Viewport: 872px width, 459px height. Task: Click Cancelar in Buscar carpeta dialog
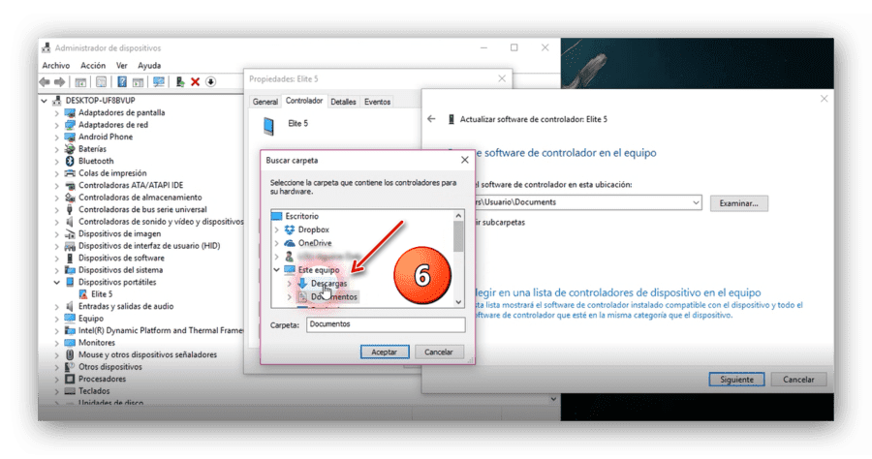point(439,352)
